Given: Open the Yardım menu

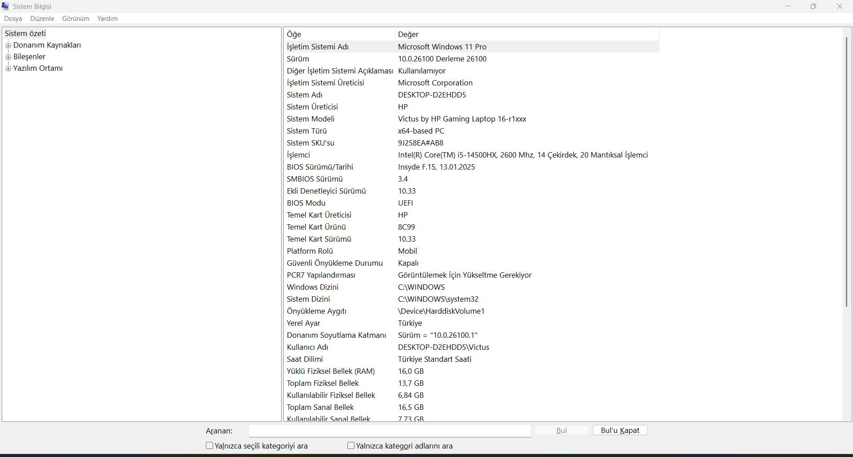Looking at the screenshot, I should [108, 19].
